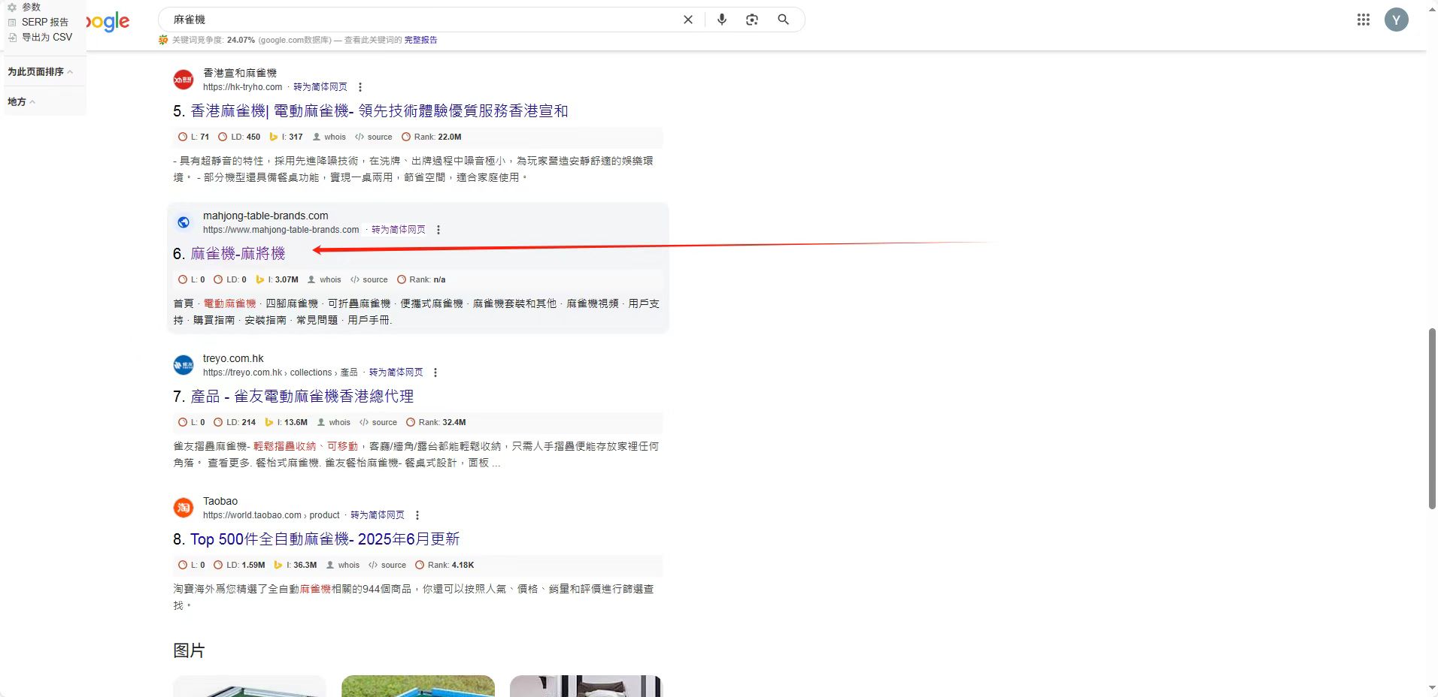Click the Taobao site favicon

pyautogui.click(x=184, y=508)
